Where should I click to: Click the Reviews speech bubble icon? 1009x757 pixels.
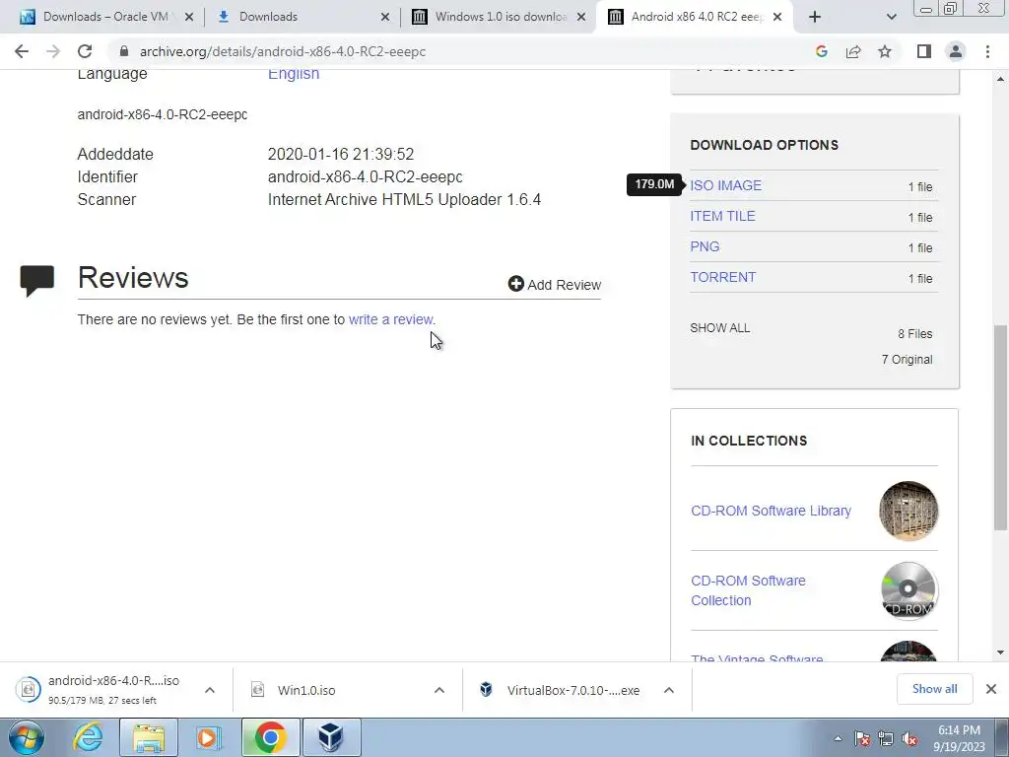tap(37, 281)
